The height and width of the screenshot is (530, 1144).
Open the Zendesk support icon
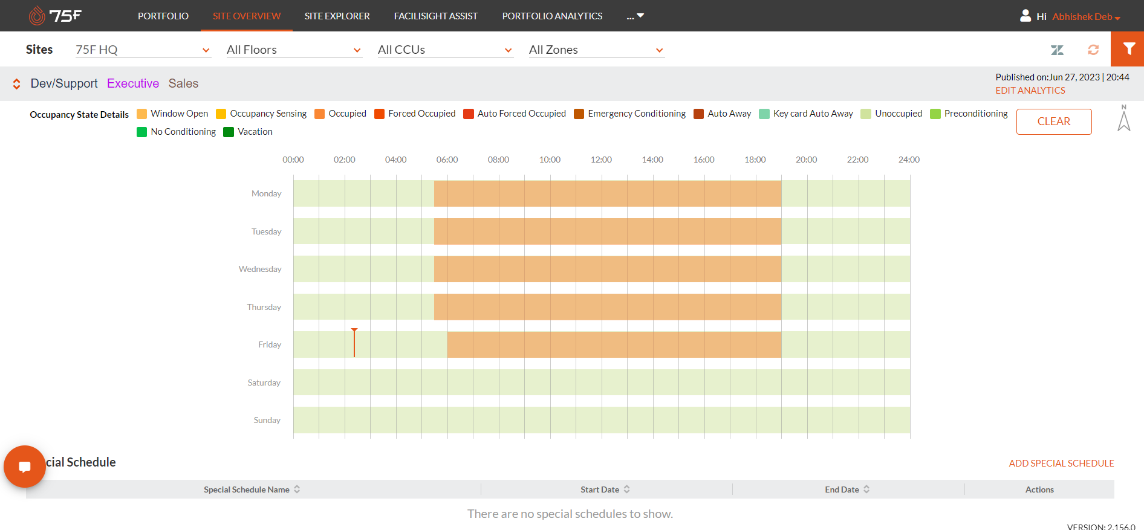click(1057, 50)
